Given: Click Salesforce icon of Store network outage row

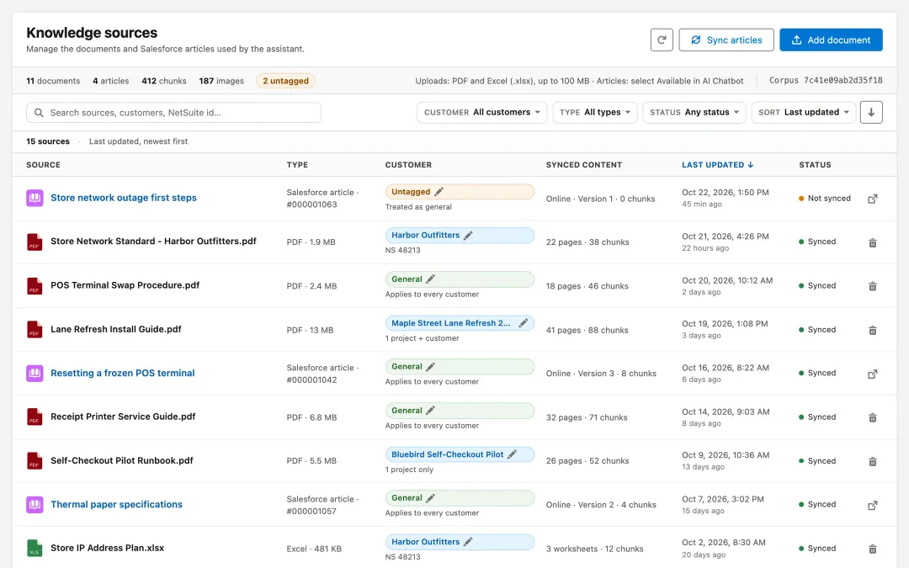Looking at the screenshot, I should tap(35, 199).
